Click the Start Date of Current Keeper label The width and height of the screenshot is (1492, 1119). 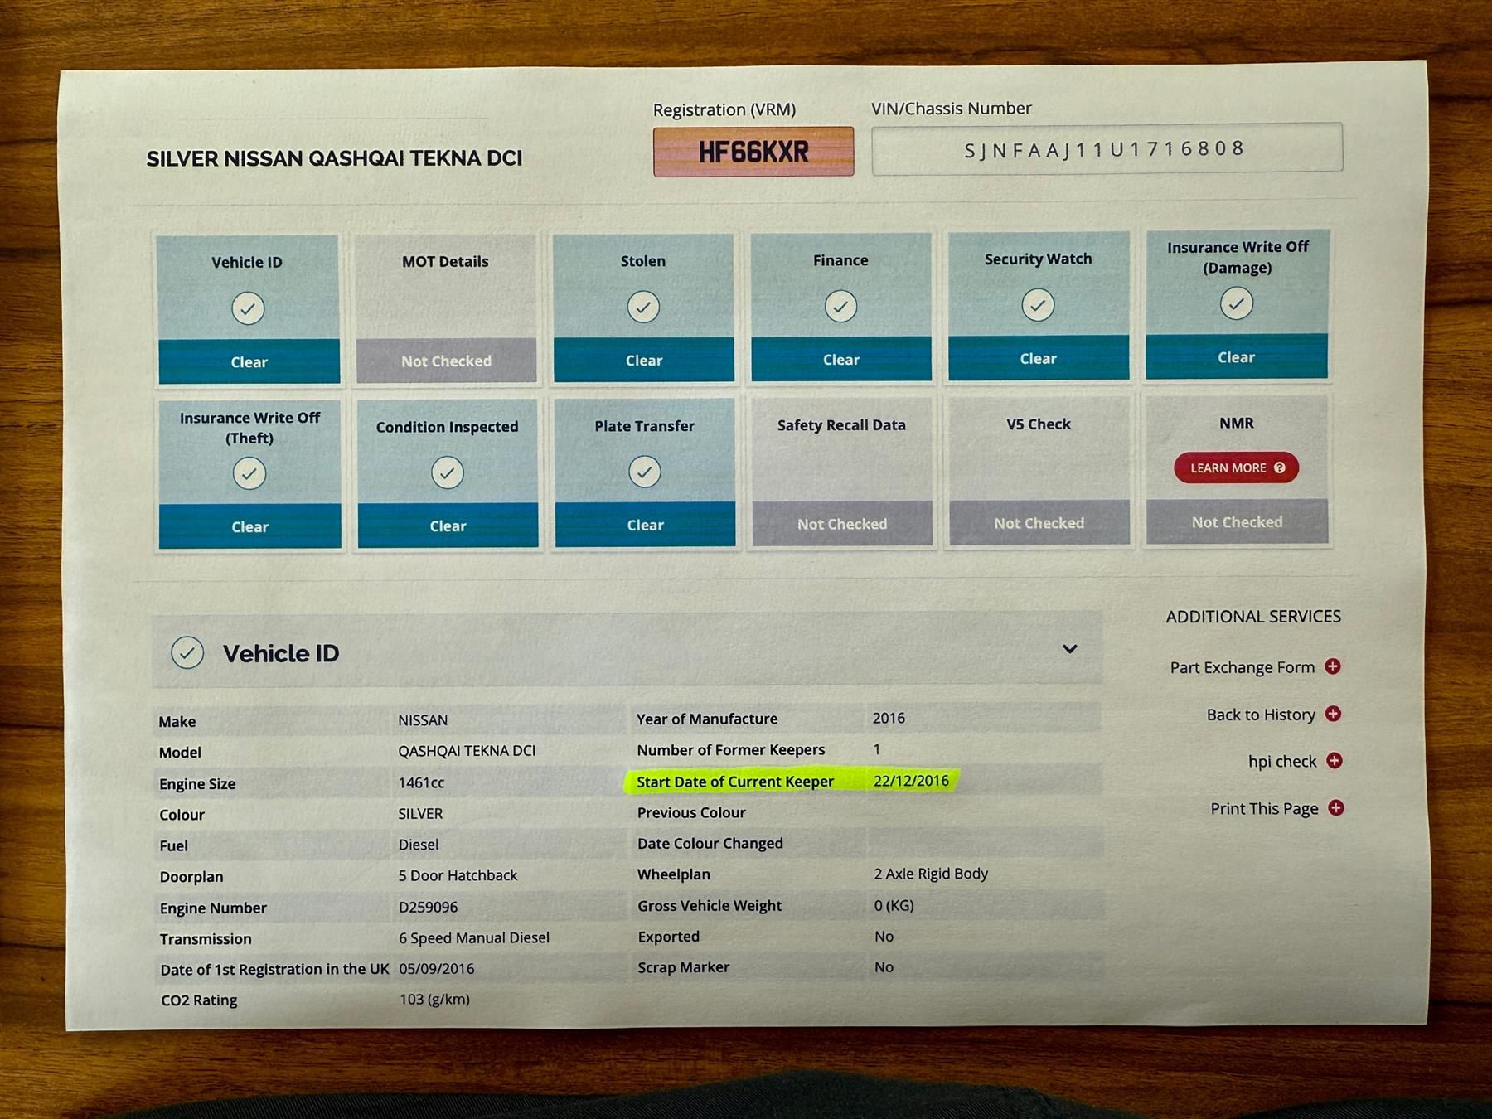coord(735,781)
